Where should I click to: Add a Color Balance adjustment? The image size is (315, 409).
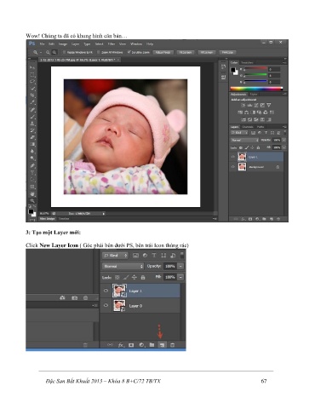(x=247, y=112)
